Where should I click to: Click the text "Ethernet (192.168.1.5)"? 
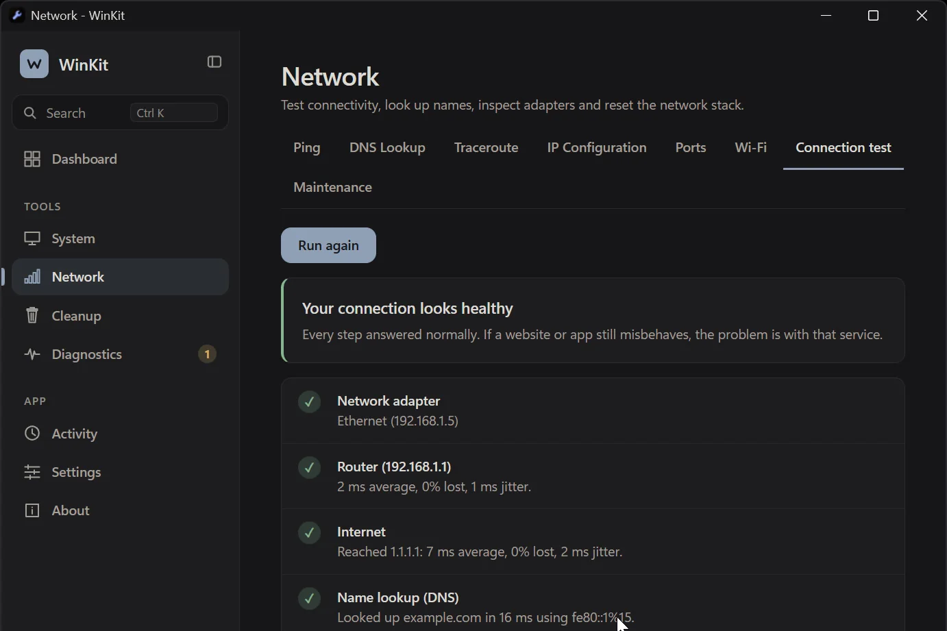point(398,421)
